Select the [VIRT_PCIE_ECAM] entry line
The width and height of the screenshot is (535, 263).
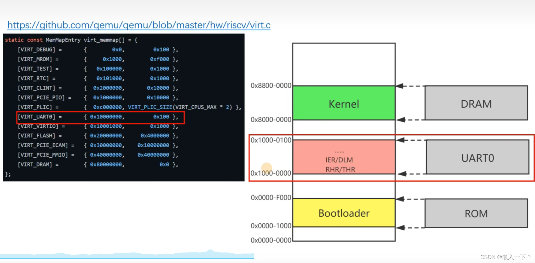coord(98,145)
